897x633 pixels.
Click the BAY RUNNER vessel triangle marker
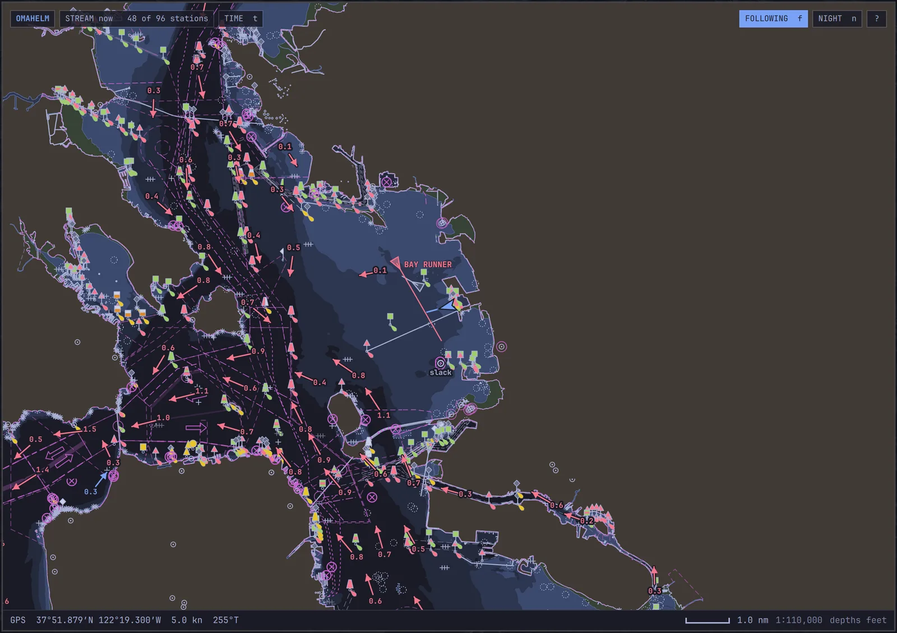[x=396, y=263]
